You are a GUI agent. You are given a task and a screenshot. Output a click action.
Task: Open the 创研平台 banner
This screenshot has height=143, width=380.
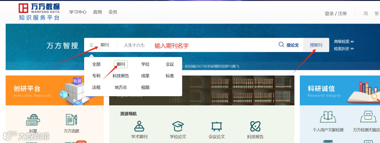55,91
